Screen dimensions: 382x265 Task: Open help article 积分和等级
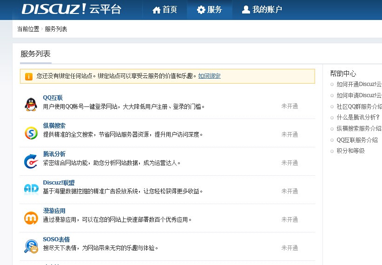(x=350, y=151)
